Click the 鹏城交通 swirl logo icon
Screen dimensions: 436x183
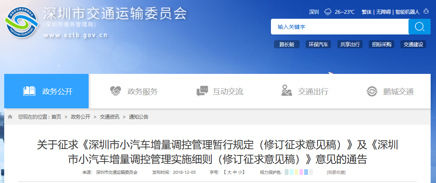(x=372, y=91)
